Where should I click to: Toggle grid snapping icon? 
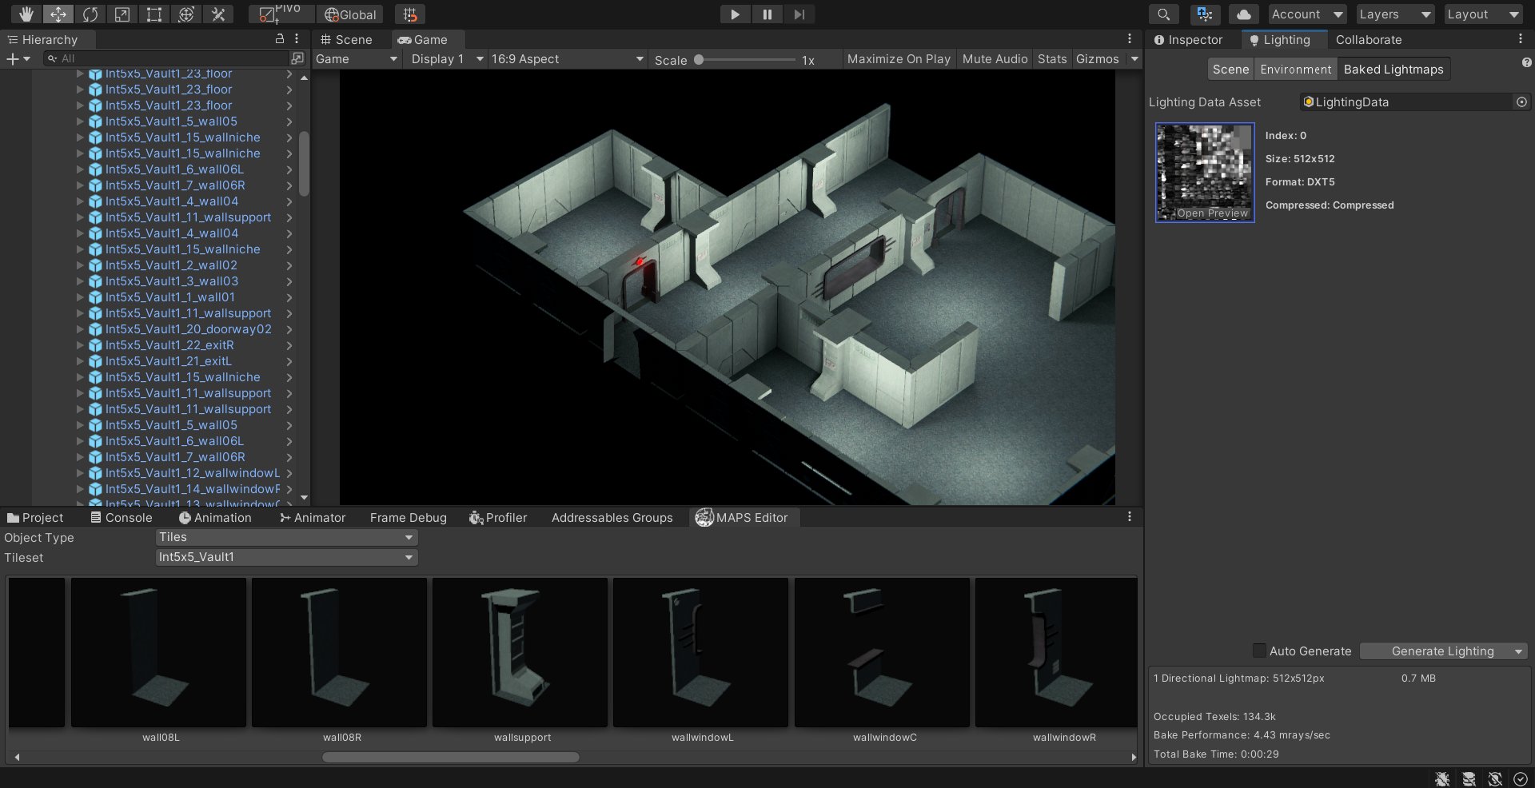pos(410,14)
